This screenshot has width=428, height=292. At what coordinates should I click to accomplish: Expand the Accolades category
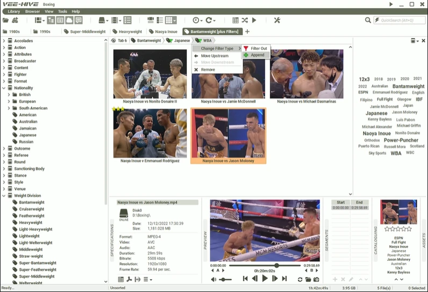click(x=4, y=41)
